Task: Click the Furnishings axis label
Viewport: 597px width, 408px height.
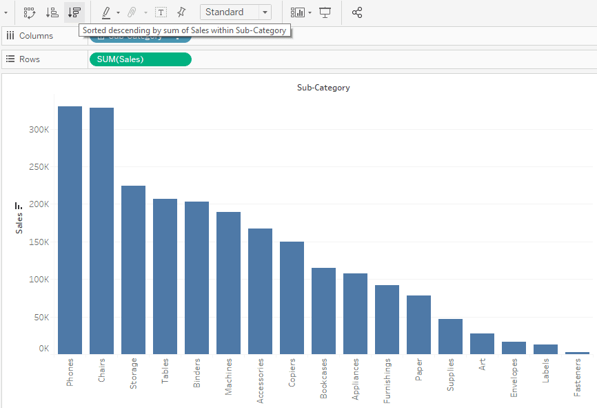Action: point(387,380)
